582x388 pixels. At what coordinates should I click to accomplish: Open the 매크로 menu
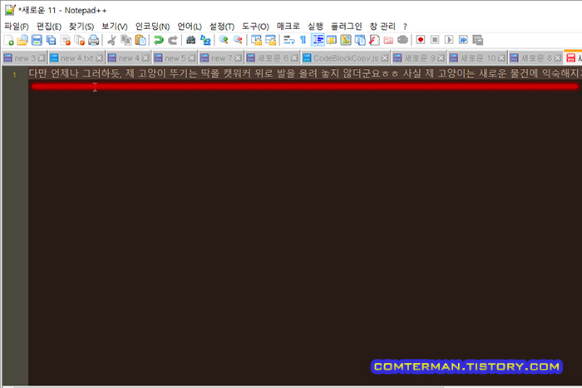[288, 27]
